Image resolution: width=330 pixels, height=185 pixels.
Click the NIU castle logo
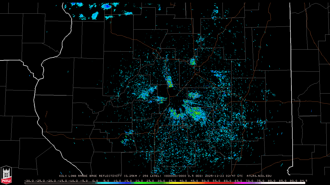click(6, 175)
